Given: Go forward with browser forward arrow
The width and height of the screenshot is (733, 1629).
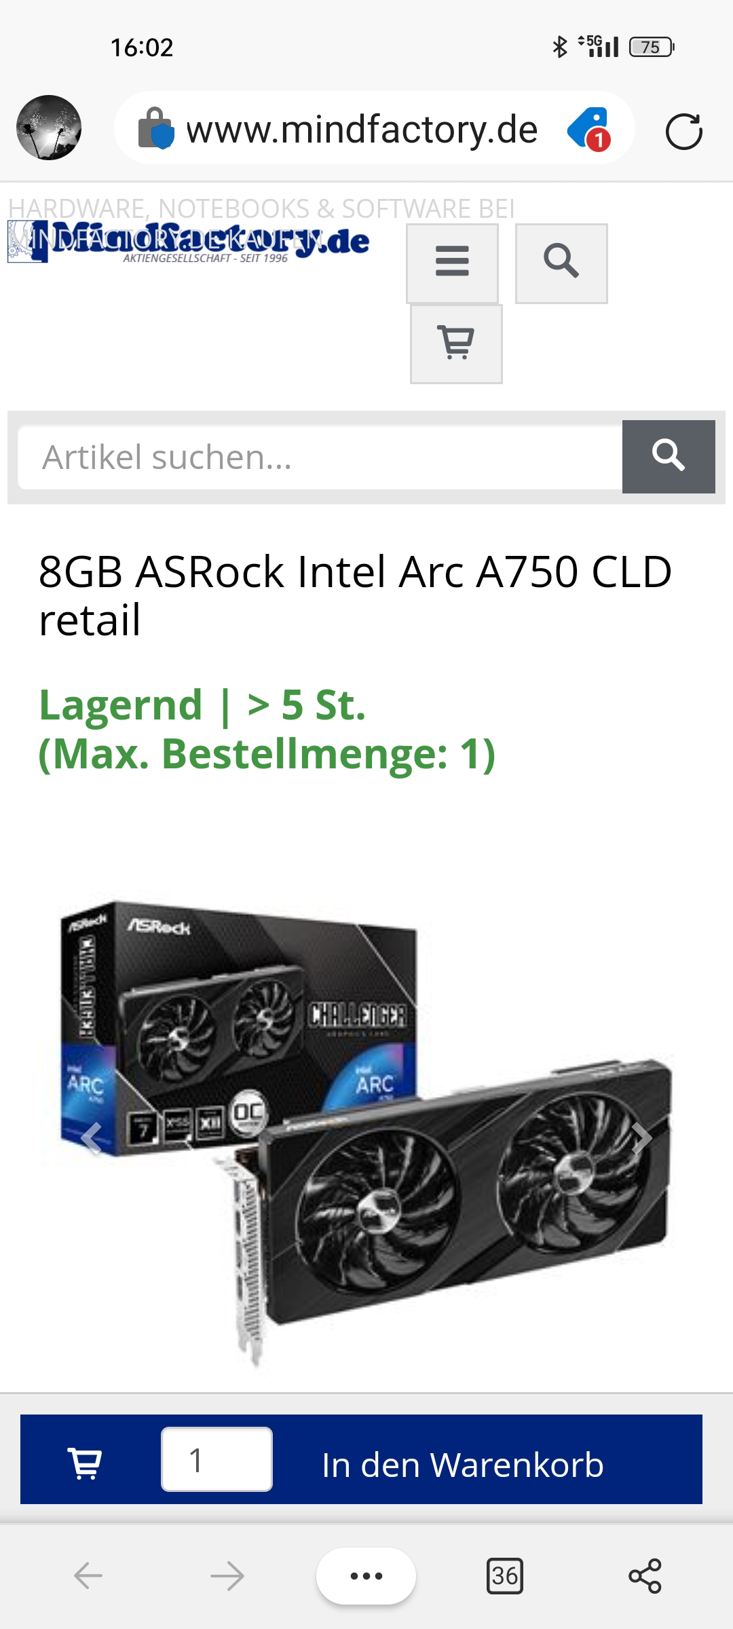Looking at the screenshot, I should click(227, 1575).
